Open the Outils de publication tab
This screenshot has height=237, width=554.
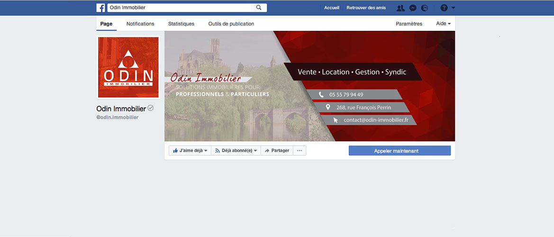(231, 24)
